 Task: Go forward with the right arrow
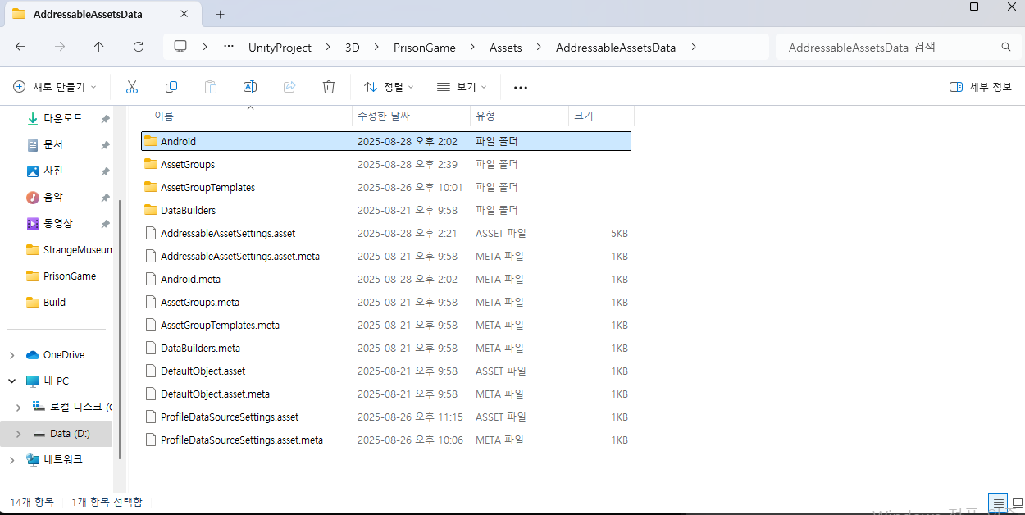60,48
